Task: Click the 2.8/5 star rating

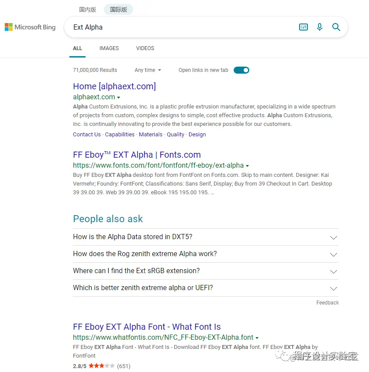Action: pyautogui.click(x=102, y=366)
